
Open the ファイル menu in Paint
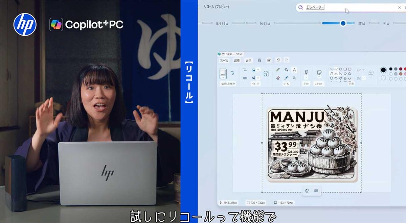click(x=224, y=60)
